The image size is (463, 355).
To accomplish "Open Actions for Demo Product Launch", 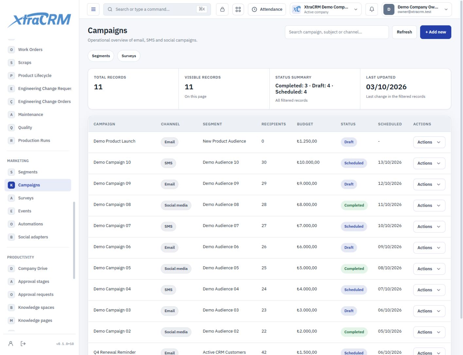I will (429, 142).
